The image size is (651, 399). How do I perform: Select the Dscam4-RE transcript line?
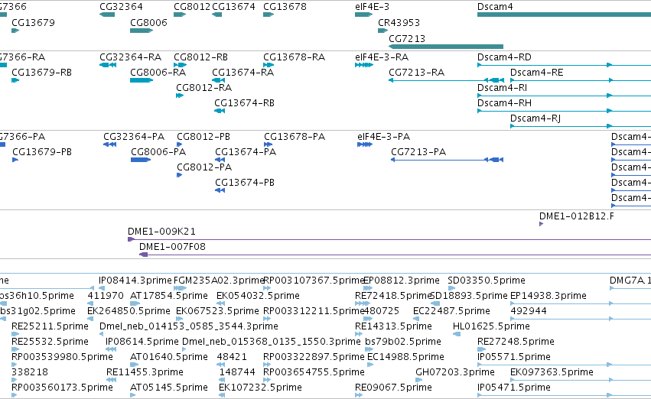[x=581, y=80]
